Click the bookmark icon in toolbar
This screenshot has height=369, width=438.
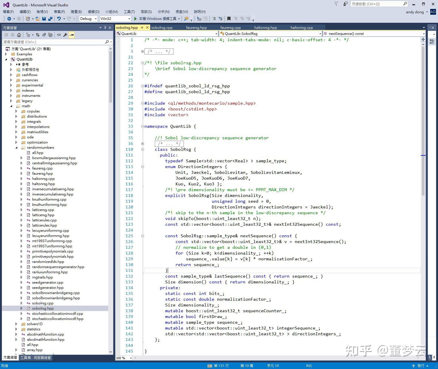tap(229, 19)
